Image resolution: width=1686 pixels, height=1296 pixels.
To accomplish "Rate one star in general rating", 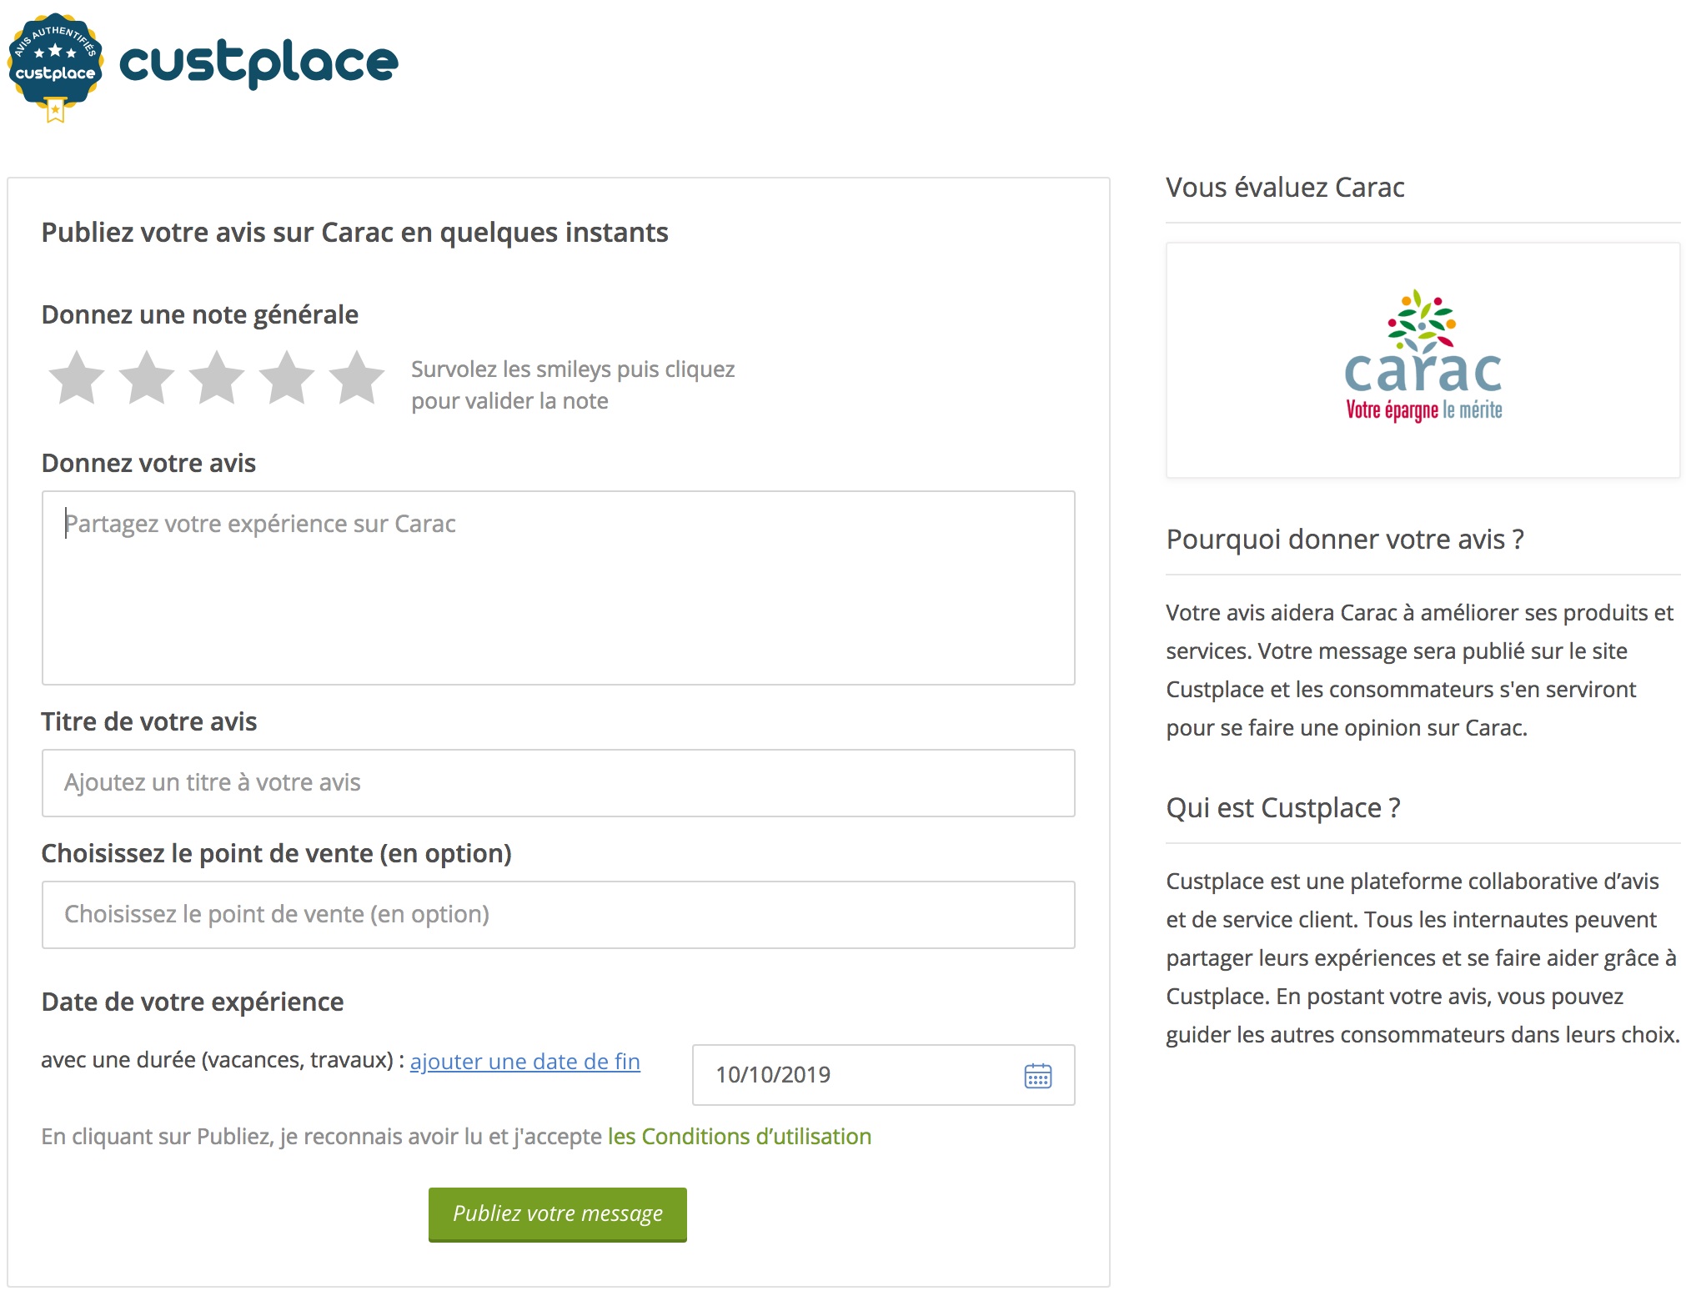I will (x=77, y=378).
